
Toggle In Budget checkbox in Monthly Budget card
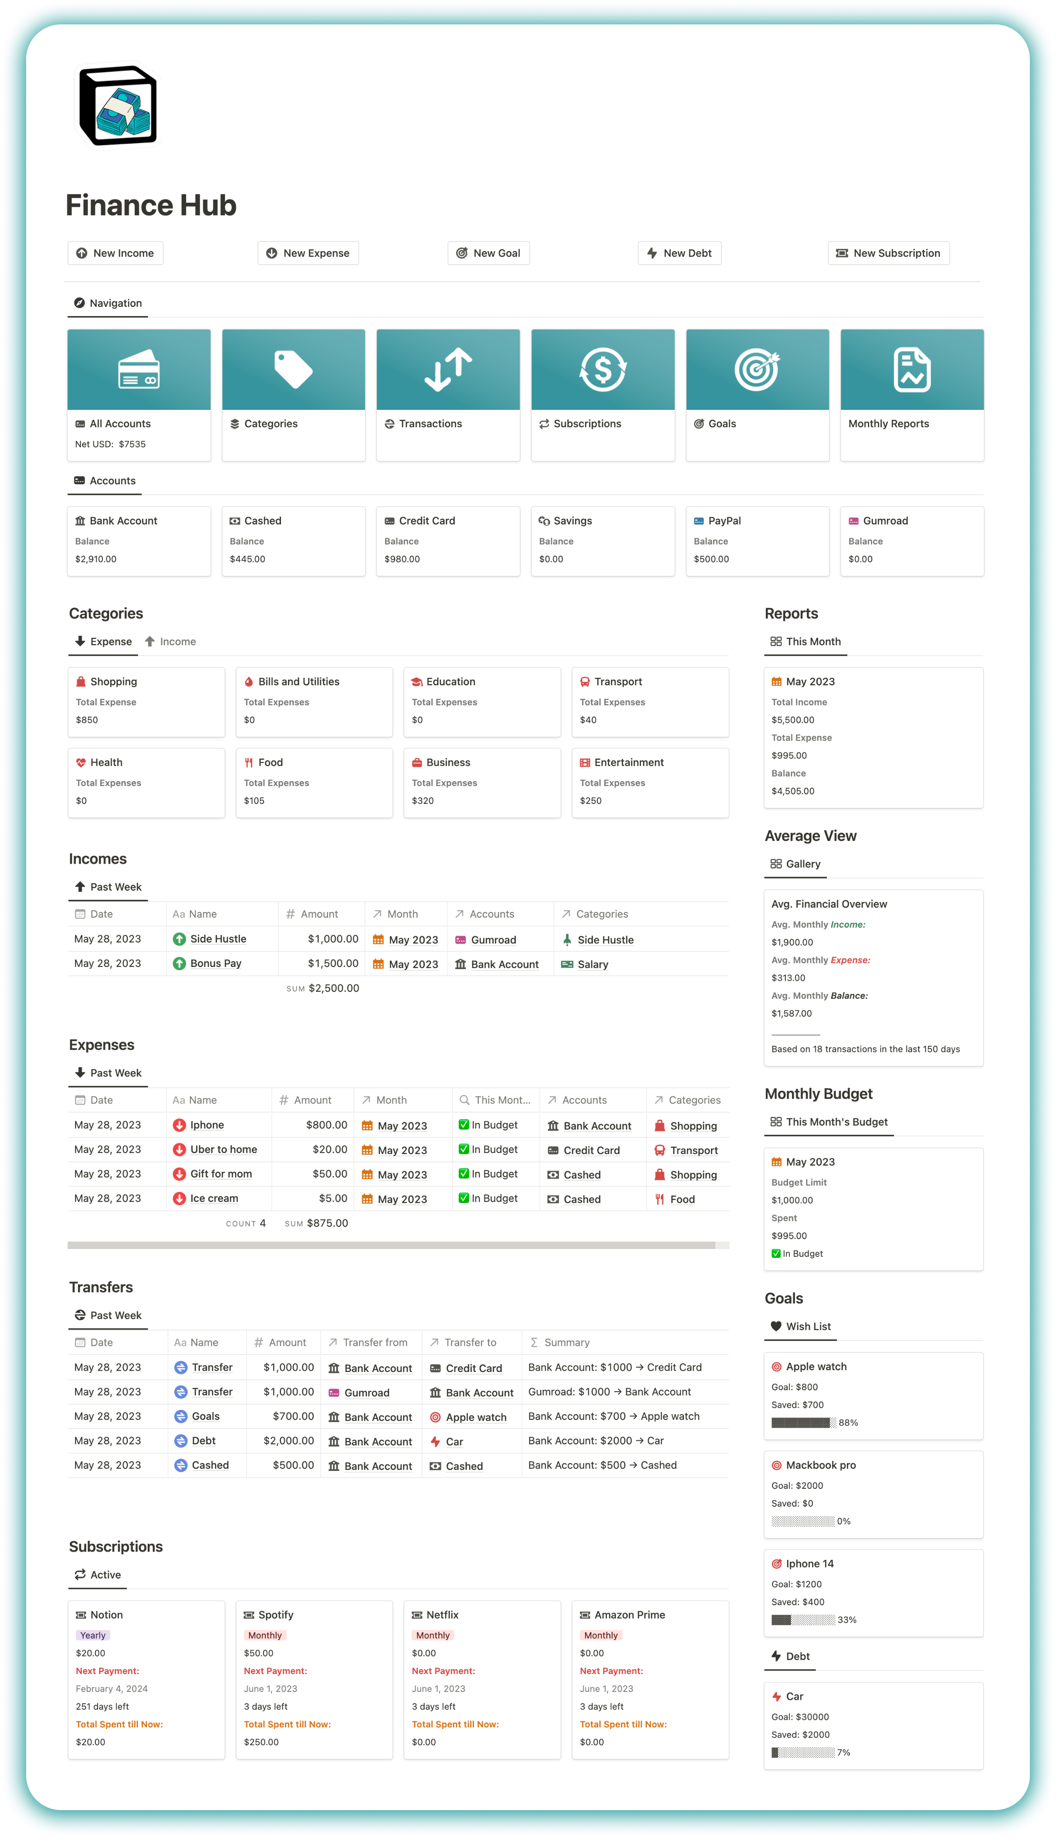tap(776, 1253)
